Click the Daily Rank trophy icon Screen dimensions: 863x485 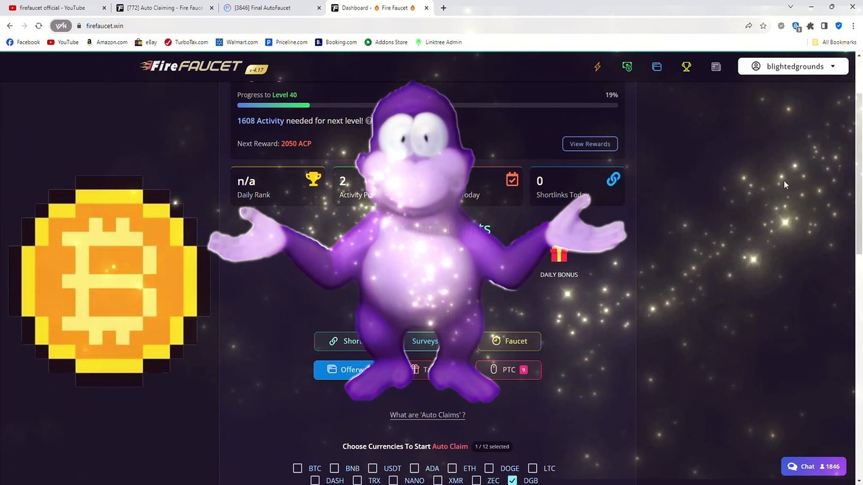pos(314,179)
